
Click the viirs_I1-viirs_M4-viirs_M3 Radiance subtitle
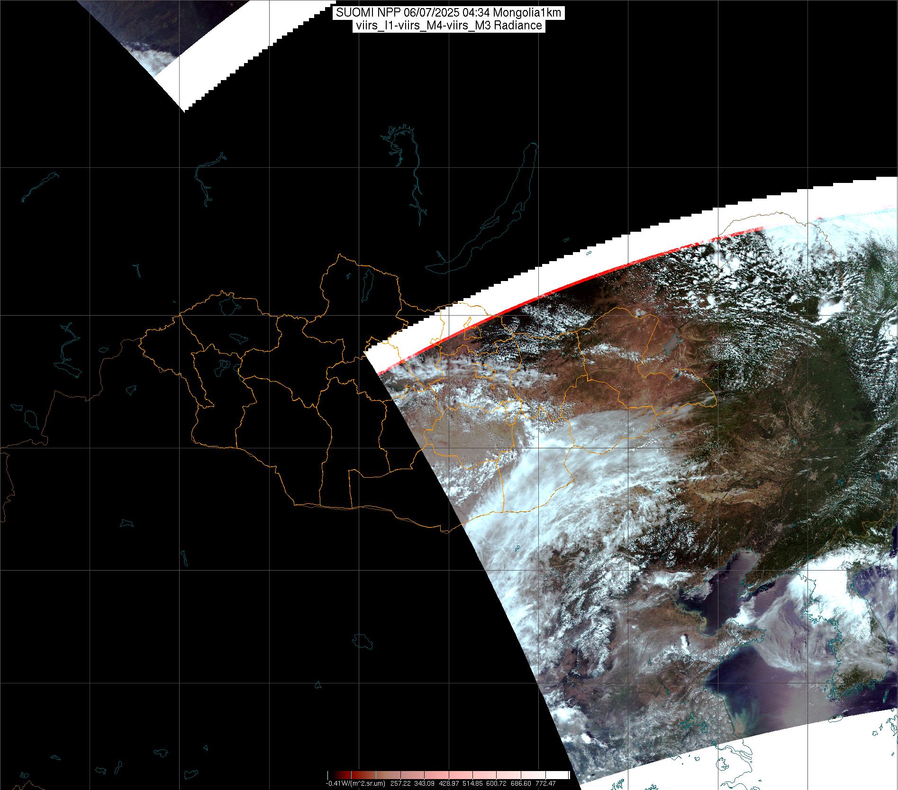[x=448, y=26]
